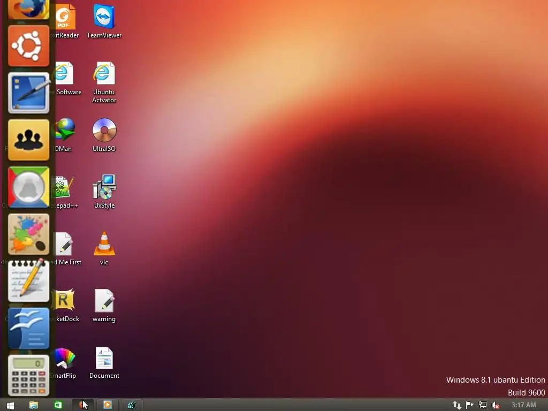The height and width of the screenshot is (411, 548).
Task: Open the last pinned taskbar app icon
Action: [132, 405]
